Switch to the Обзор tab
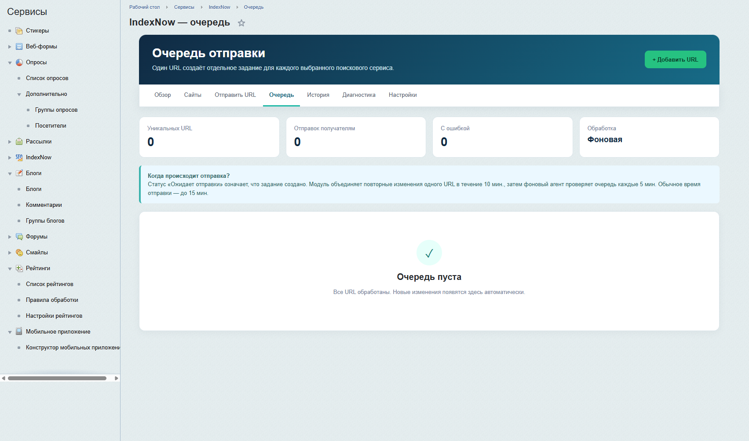The image size is (749, 441). coord(163,95)
